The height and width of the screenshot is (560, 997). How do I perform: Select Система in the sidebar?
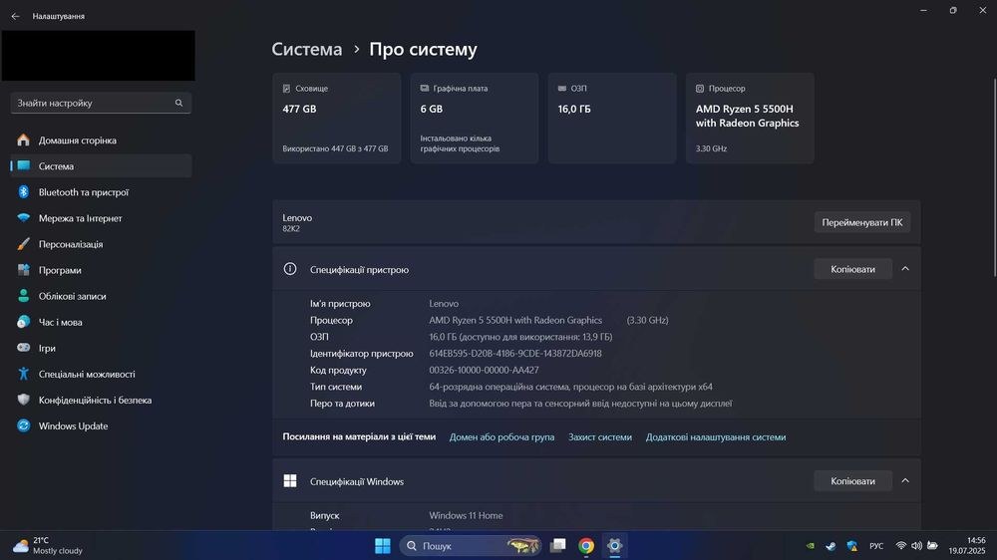(x=101, y=165)
